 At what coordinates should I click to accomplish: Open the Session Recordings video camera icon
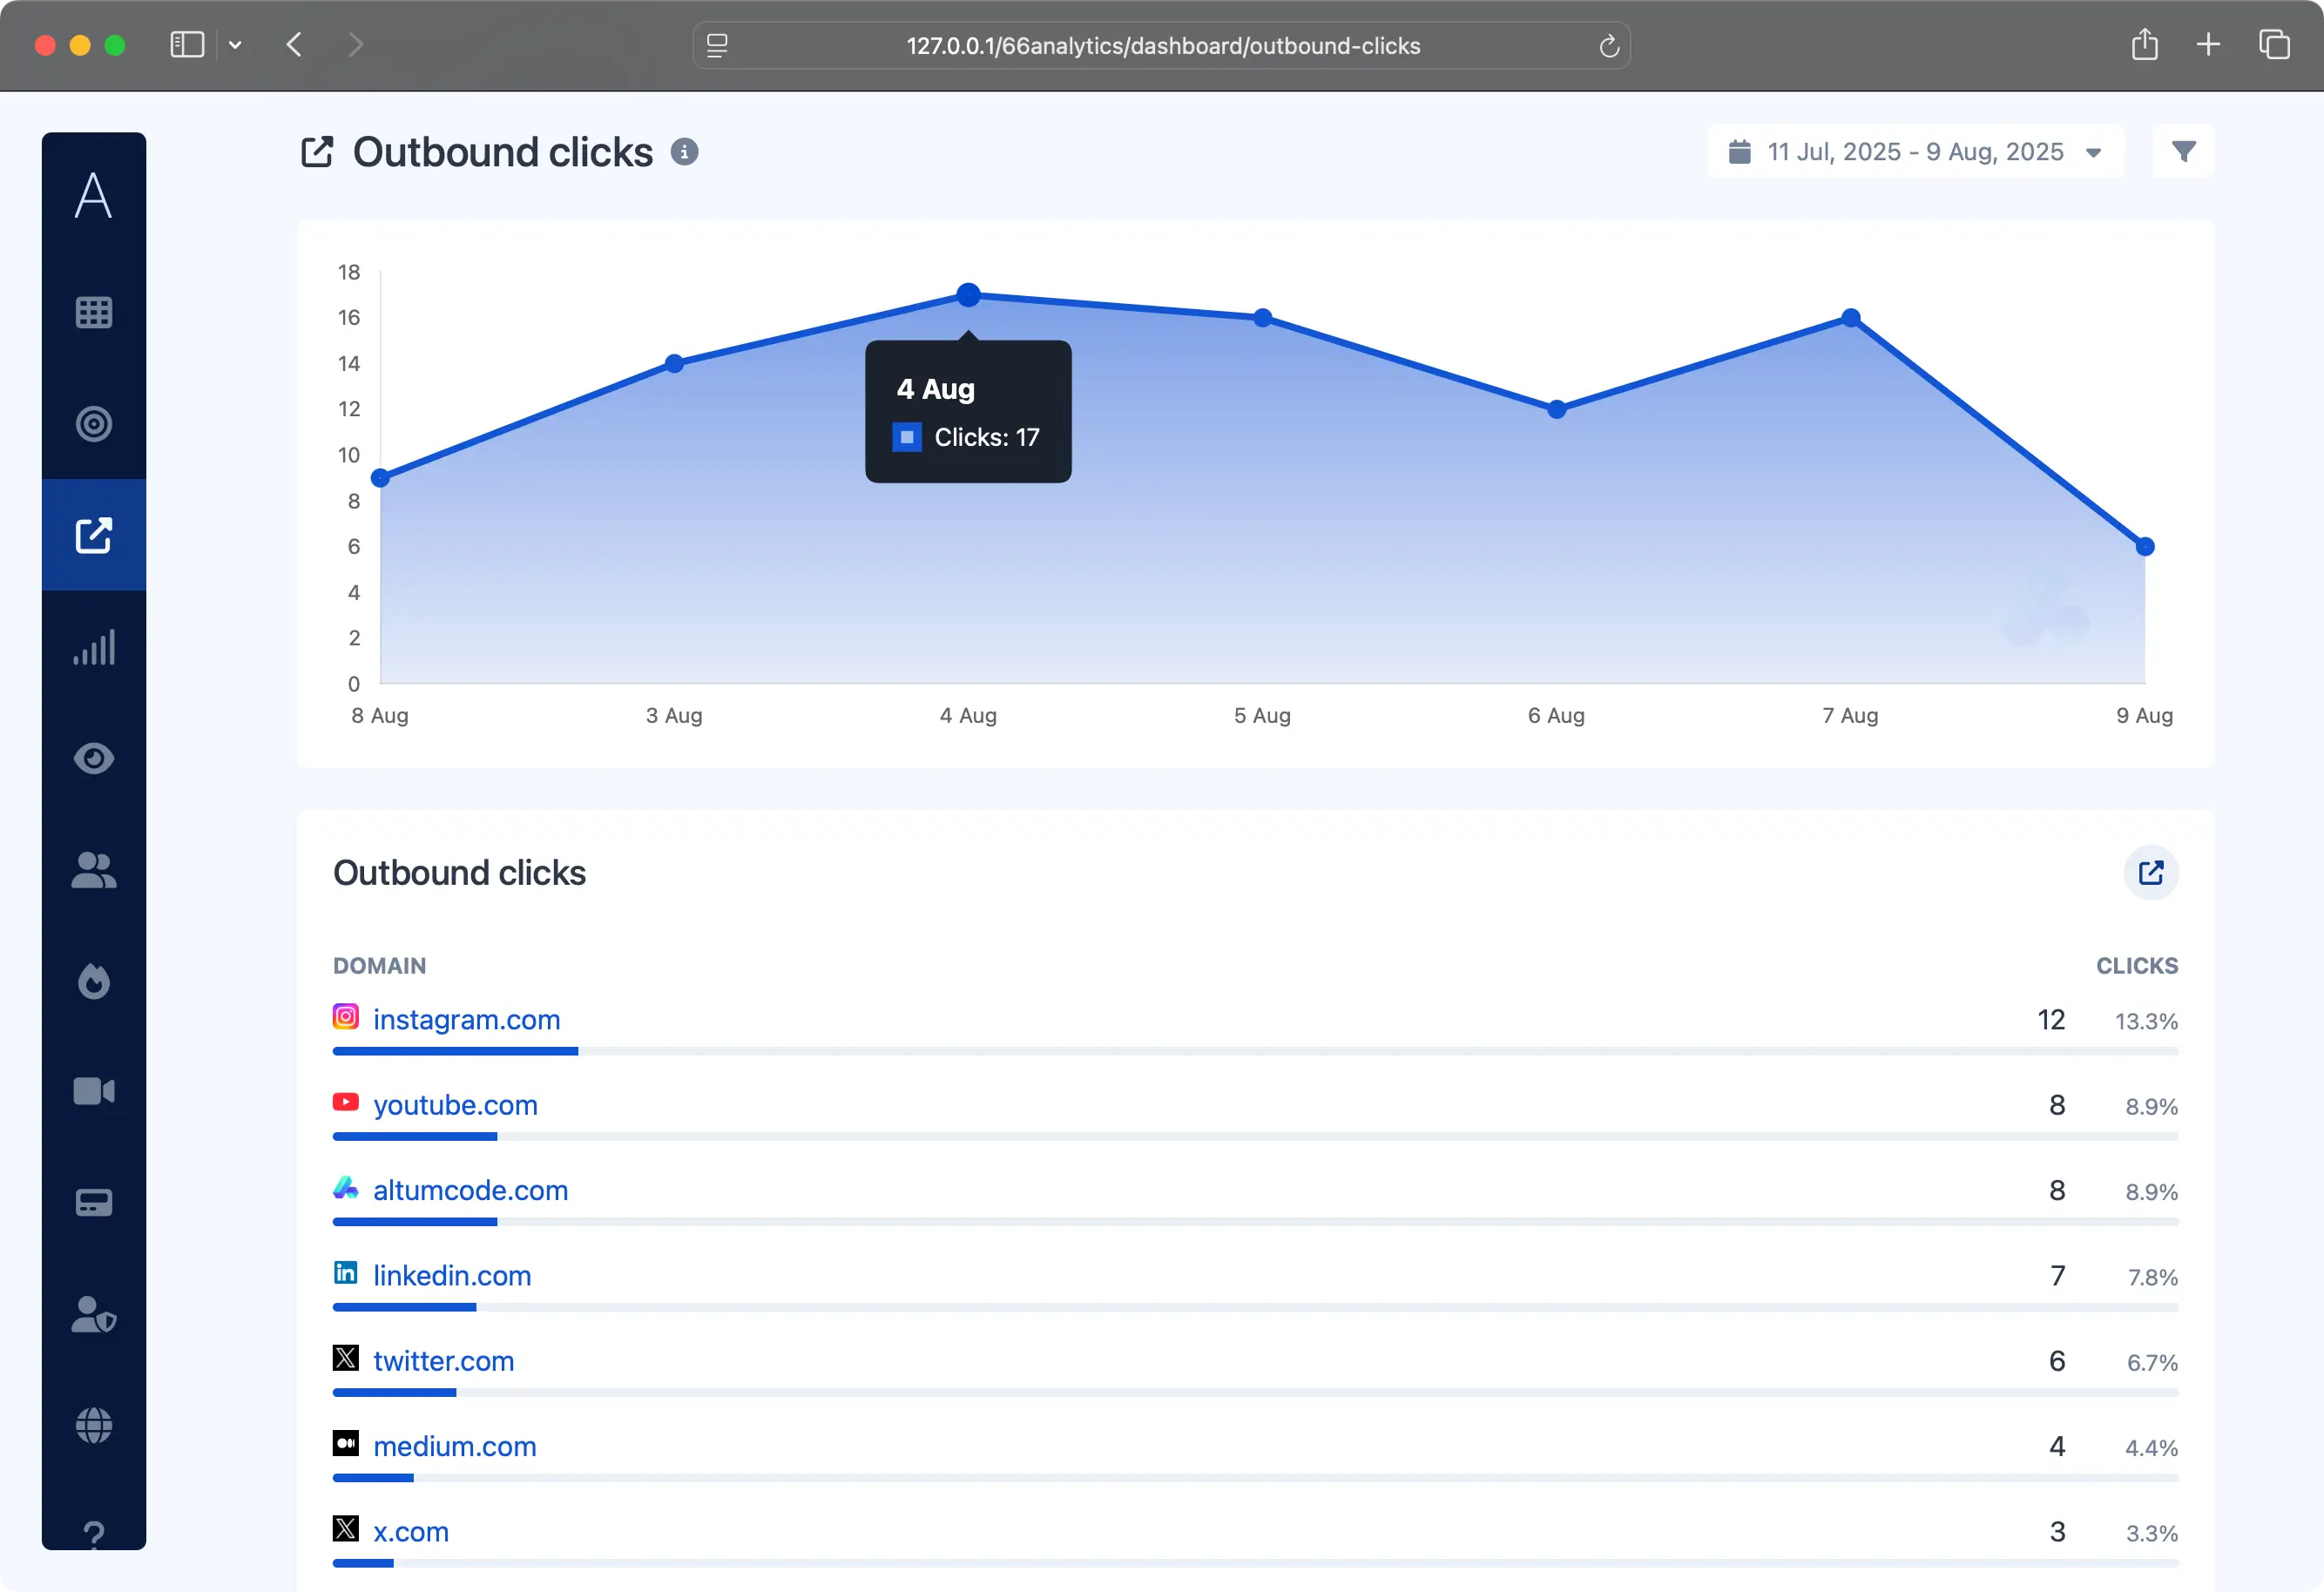(93, 1091)
